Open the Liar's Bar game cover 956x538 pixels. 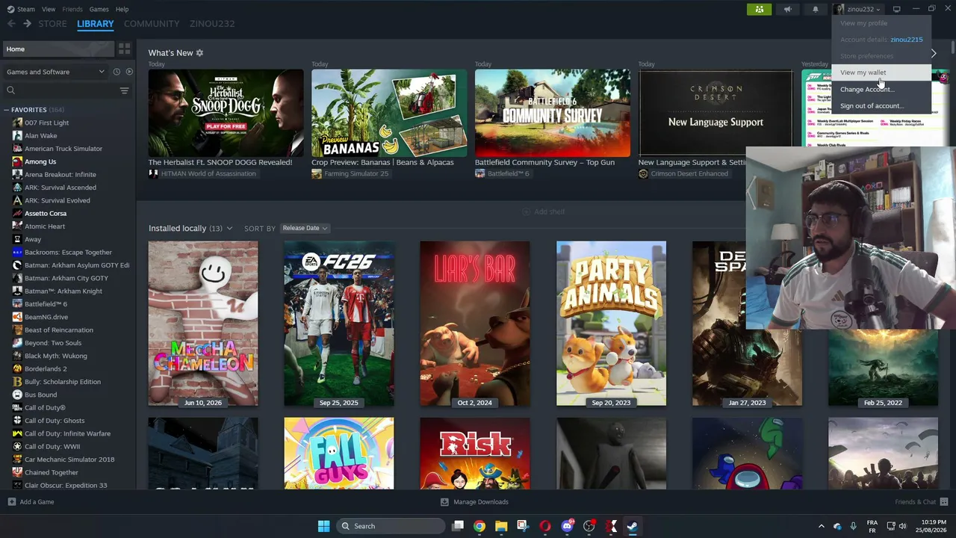coord(475,324)
